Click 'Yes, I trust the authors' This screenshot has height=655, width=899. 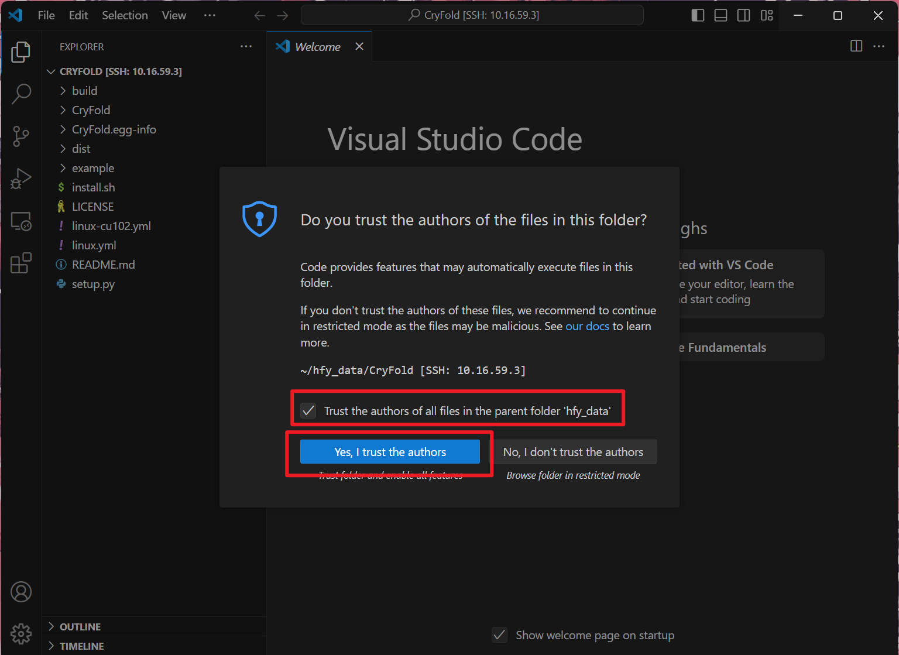[x=390, y=451]
